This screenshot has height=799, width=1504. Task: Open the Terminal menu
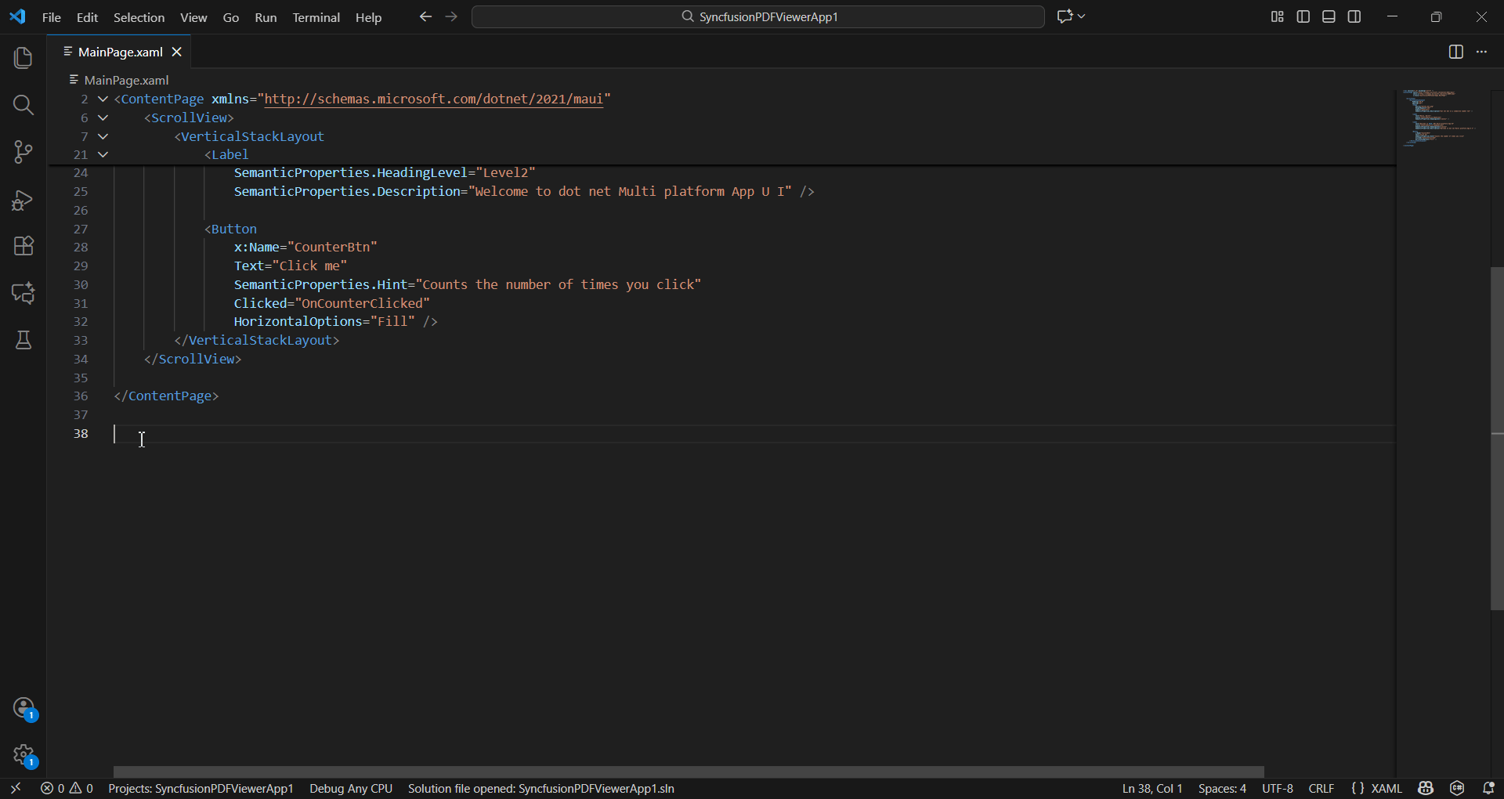[316, 17]
